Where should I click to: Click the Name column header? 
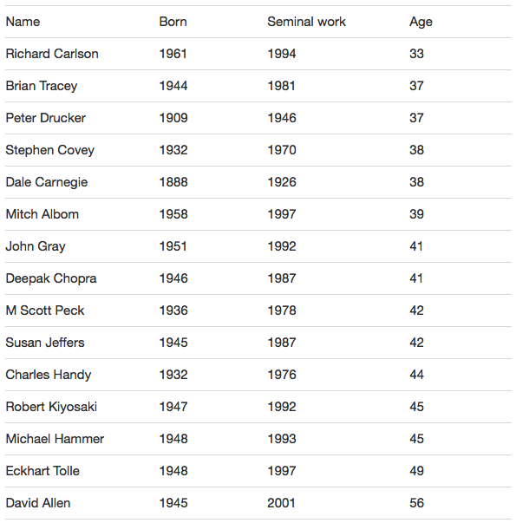click(23, 22)
